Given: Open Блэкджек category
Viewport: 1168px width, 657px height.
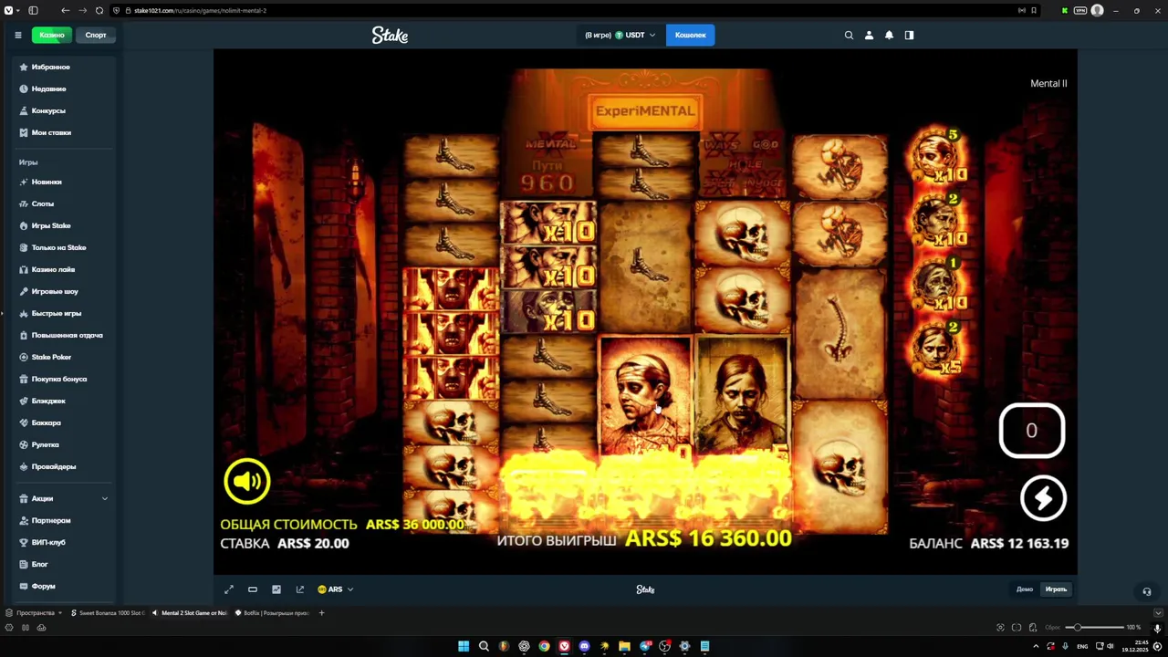Looking at the screenshot, I should pyautogui.click(x=64, y=401).
